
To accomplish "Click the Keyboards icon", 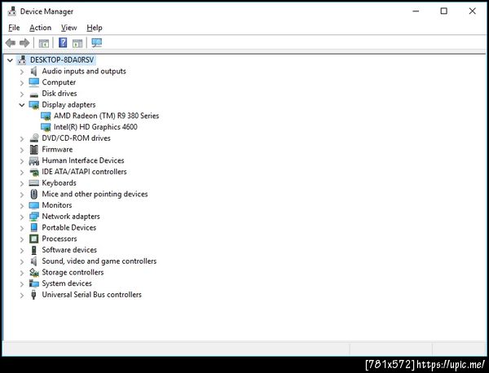I will 33,183.
